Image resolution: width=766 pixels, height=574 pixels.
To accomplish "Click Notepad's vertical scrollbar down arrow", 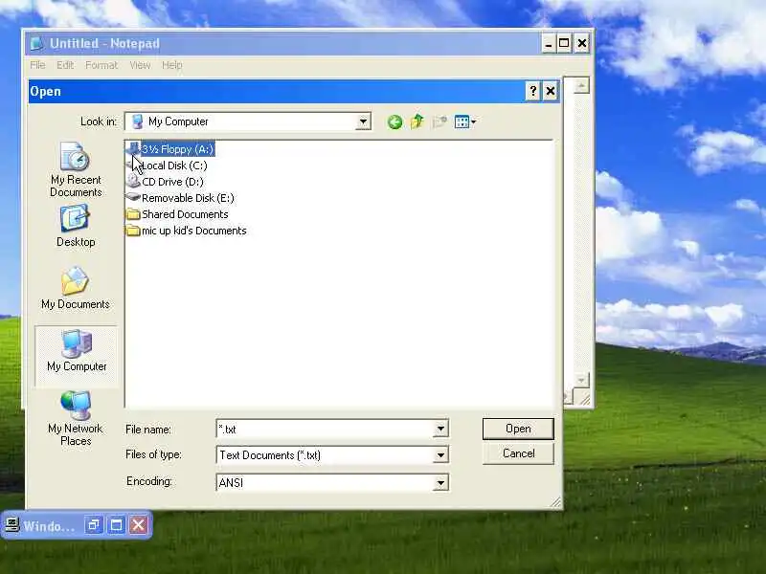I will coord(581,380).
